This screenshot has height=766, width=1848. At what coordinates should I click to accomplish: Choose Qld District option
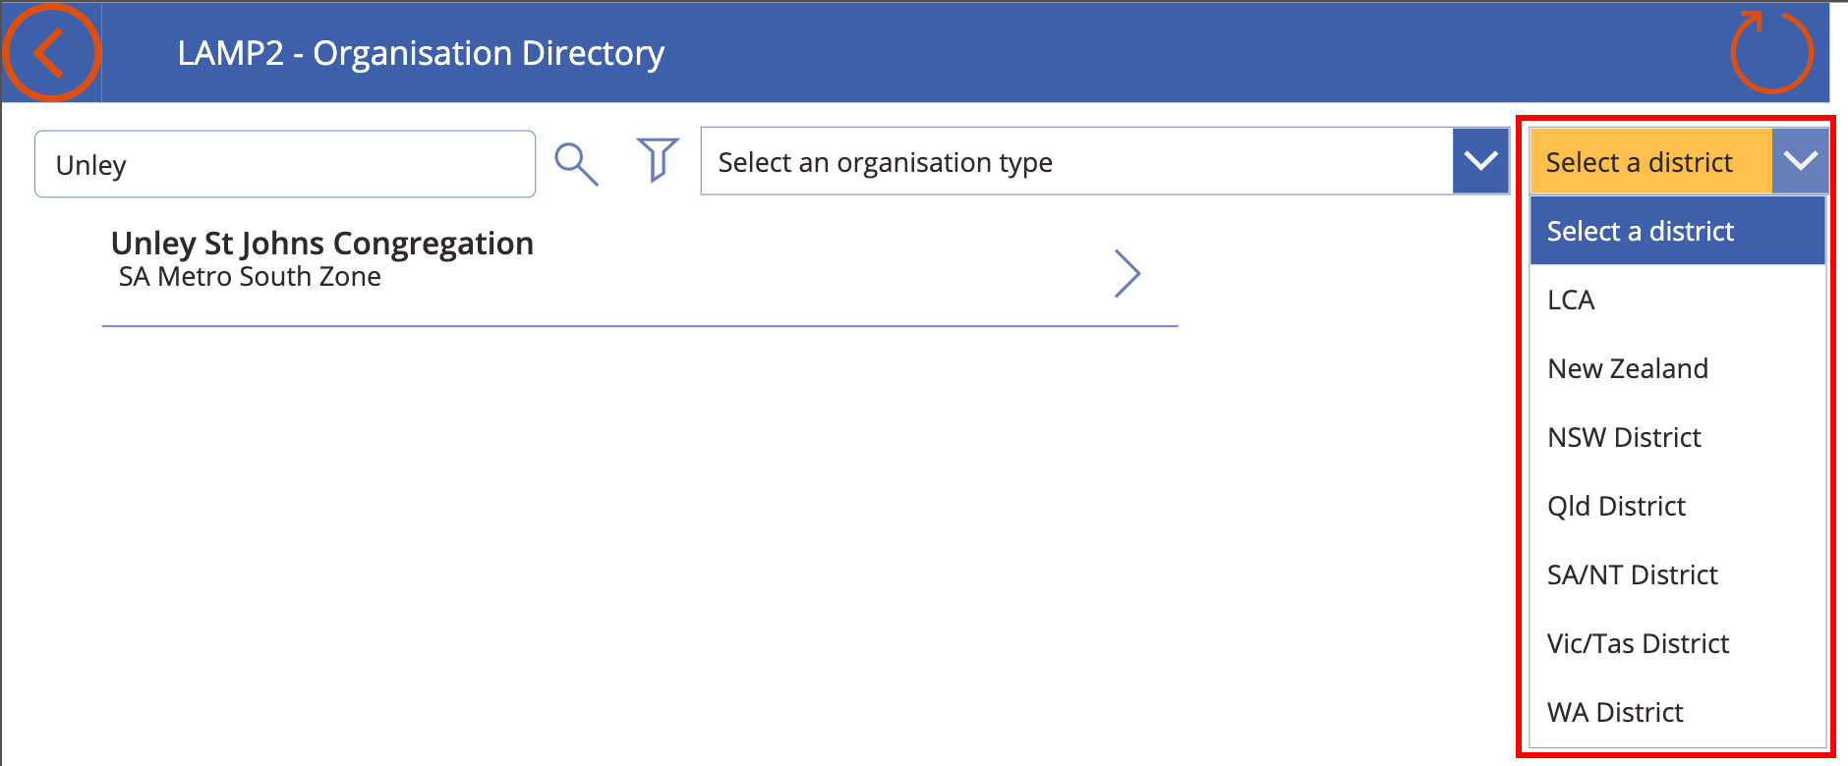1678,506
